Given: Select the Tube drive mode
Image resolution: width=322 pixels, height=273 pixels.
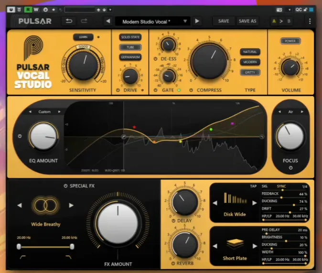Looking at the screenshot, I should [x=130, y=47].
